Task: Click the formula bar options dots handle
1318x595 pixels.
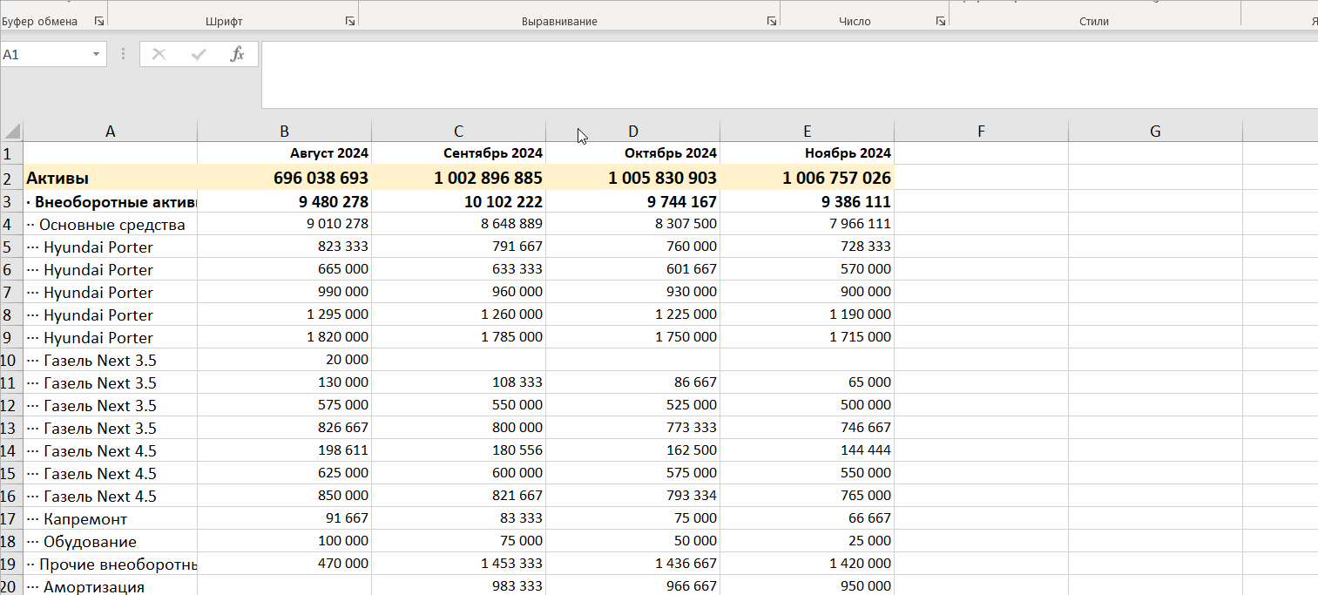Action: (124, 54)
